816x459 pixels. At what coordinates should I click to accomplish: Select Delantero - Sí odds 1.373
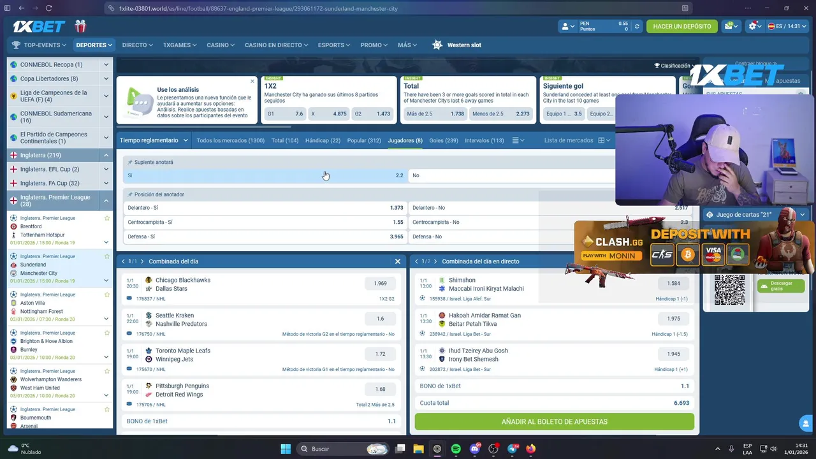pyautogui.click(x=265, y=208)
